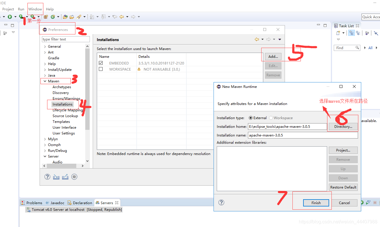
Task: Open the New Task dropdown arrow in Task List
Action: click(x=343, y=33)
